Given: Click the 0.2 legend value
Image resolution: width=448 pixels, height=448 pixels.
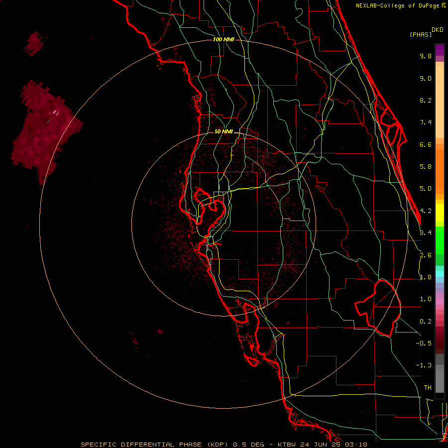Looking at the screenshot, I should pyautogui.click(x=426, y=322).
